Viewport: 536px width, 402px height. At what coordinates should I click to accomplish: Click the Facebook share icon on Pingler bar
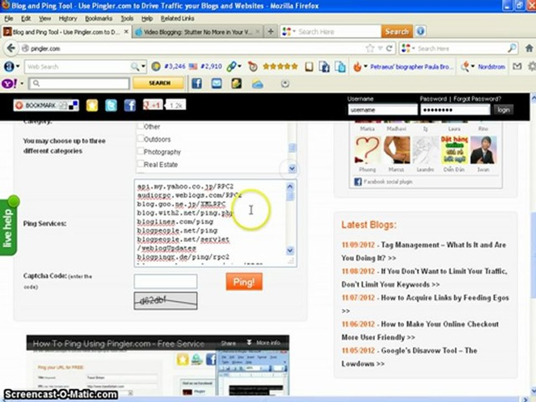(x=130, y=106)
